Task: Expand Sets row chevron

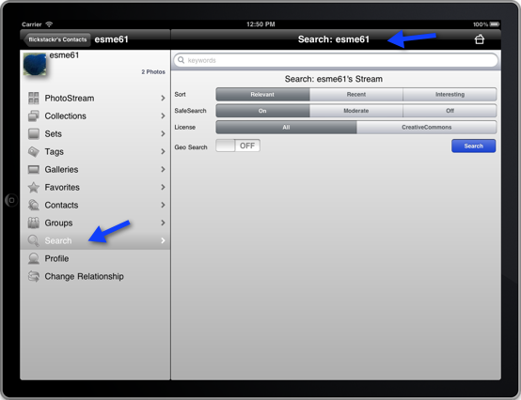Action: (163, 133)
